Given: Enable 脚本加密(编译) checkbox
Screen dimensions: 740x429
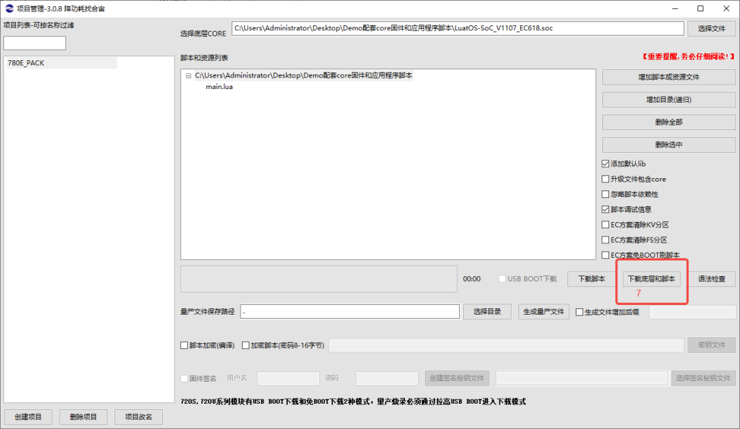Looking at the screenshot, I should (184, 345).
